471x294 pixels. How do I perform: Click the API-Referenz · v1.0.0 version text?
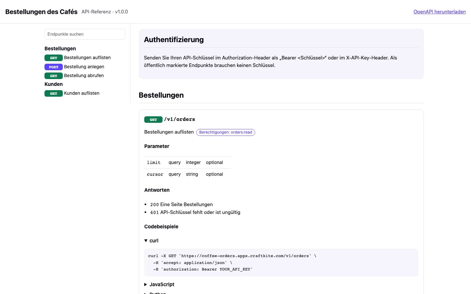(x=105, y=12)
